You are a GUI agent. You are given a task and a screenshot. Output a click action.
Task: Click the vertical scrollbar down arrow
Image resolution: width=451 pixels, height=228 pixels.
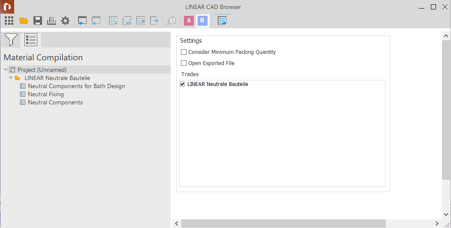[446, 214]
